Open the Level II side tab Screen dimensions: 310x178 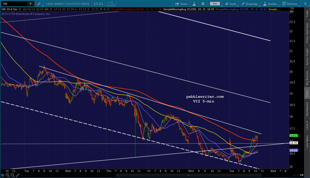coord(307,125)
